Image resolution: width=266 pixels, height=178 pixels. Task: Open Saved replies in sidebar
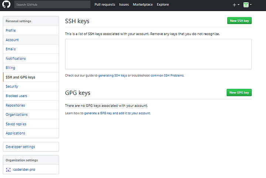[x=31, y=124]
